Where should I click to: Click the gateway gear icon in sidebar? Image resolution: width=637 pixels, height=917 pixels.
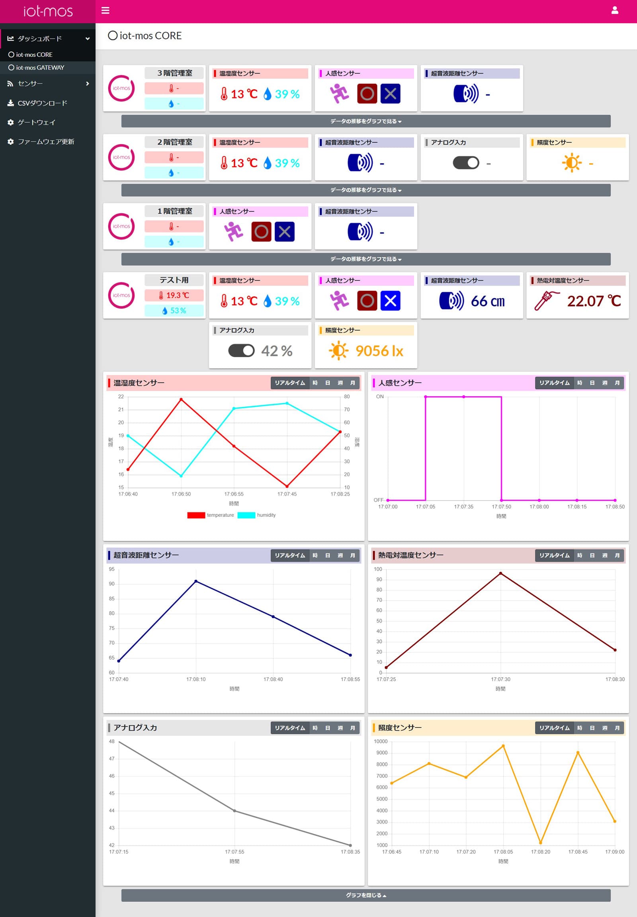[x=11, y=122]
